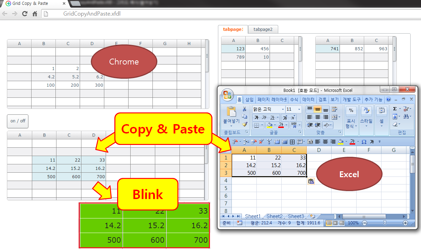Screen dimensions: 421x250
Task: Click Chrome home icon
Action: pyautogui.click(x=35, y=14)
